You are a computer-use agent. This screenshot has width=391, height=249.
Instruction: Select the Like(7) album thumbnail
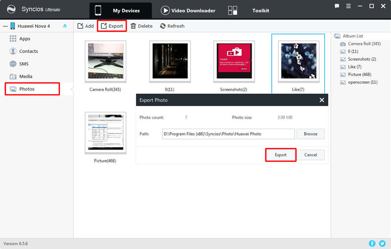(x=299, y=61)
